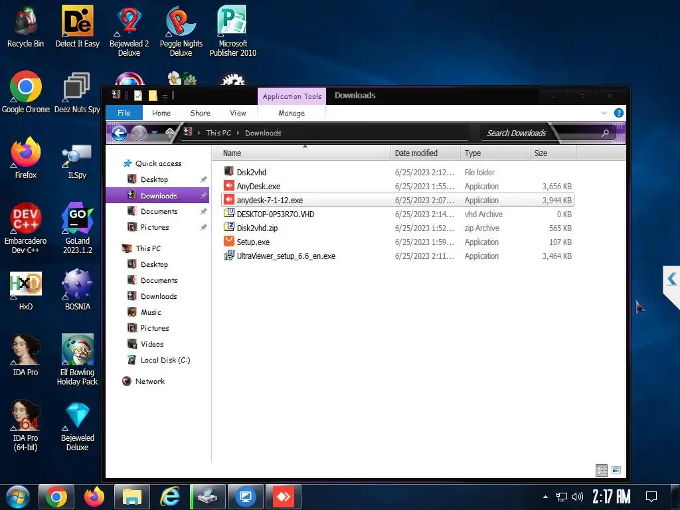This screenshot has width=680, height=510.
Task: Sort files by Name column
Action: (302, 153)
